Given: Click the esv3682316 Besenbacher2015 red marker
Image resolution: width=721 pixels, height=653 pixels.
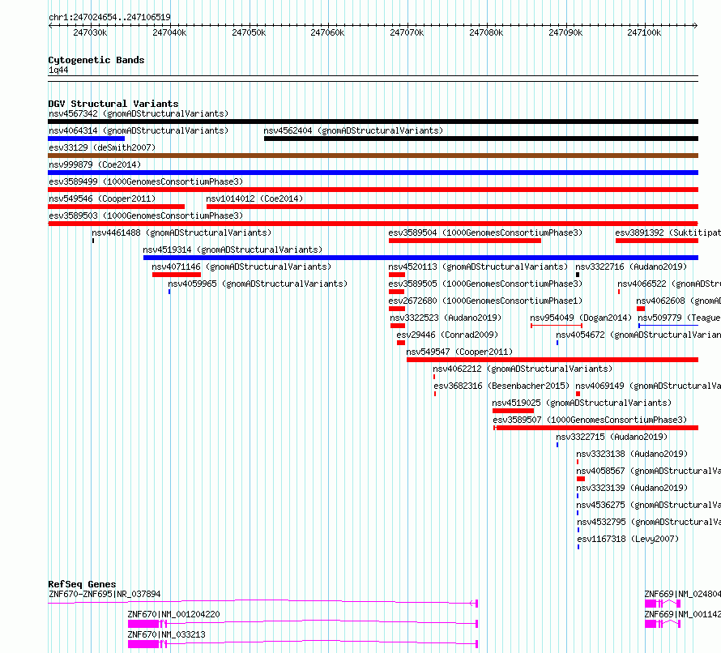Looking at the screenshot, I should (435, 394).
